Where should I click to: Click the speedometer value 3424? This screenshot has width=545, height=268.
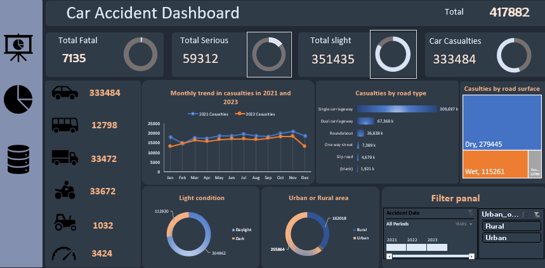[x=102, y=253]
